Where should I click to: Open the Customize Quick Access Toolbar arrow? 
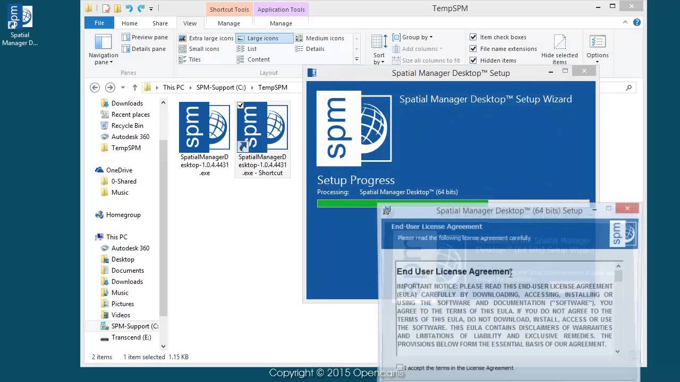(151, 8)
